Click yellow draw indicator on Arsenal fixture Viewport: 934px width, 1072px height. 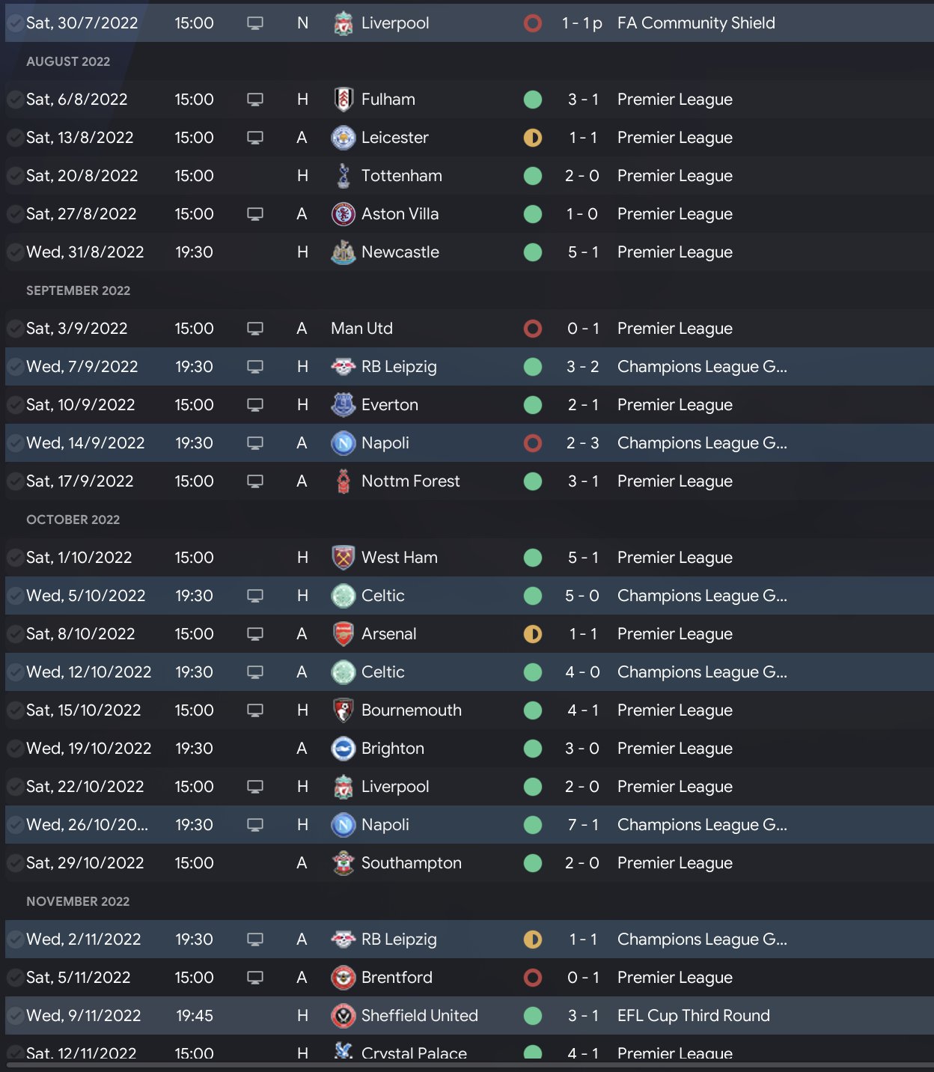[533, 634]
